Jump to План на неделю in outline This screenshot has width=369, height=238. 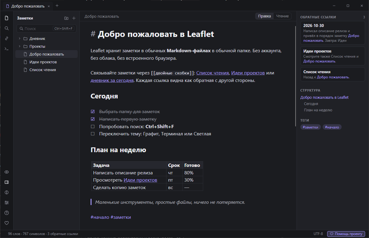[318, 110]
